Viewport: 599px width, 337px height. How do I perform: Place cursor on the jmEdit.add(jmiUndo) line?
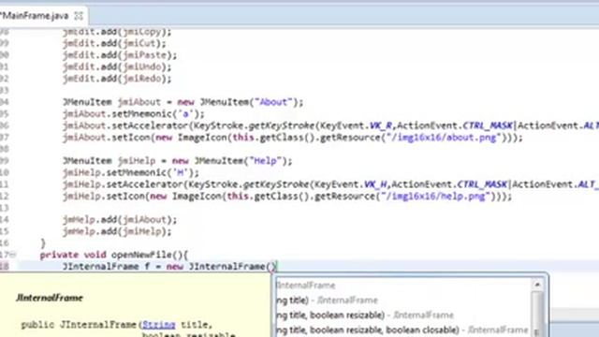pos(117,66)
